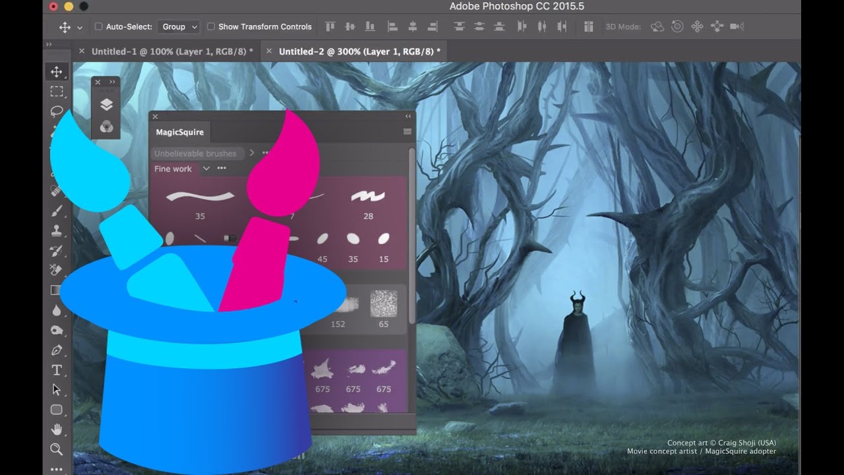
Task: Activate 3D Pan mode icon
Action: [697, 26]
